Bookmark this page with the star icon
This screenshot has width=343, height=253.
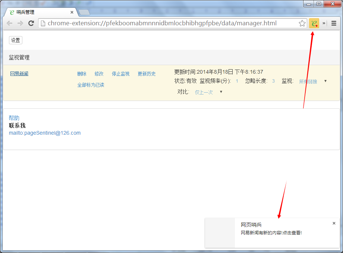click(302, 23)
